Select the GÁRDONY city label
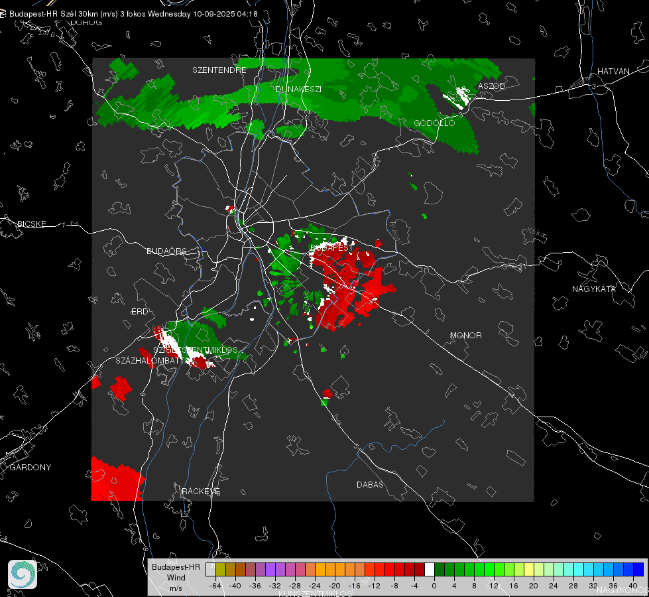The image size is (649, 597). [30, 468]
